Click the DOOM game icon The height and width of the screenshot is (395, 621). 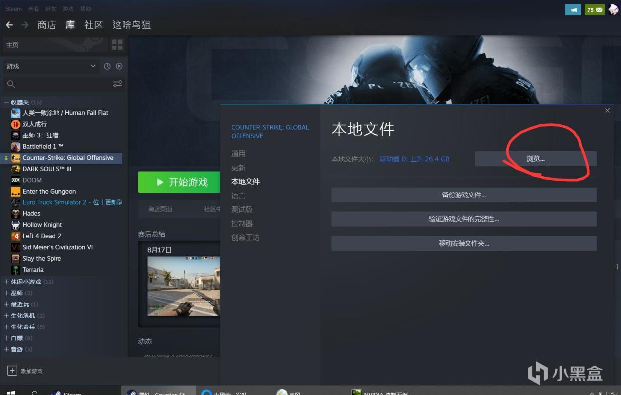16,180
